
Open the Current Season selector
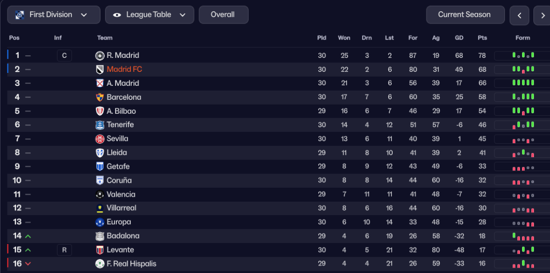coord(465,15)
